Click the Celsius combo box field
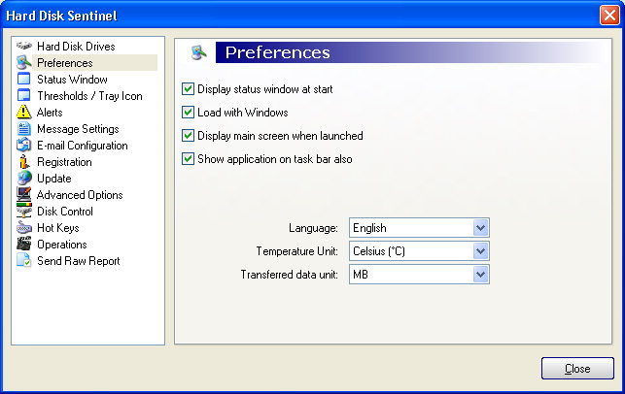The height and width of the screenshot is (394, 625). 419,251
